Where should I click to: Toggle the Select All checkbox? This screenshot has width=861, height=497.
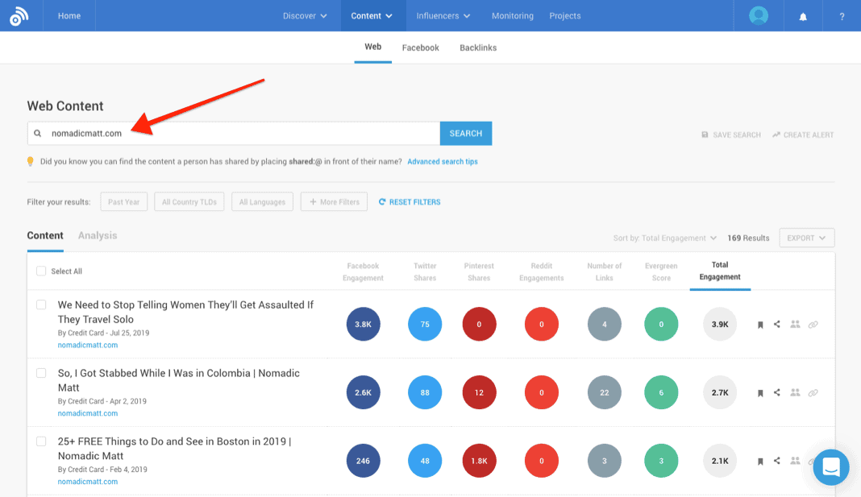pos(41,271)
